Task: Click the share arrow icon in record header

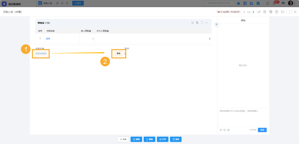Action: [x=259, y=12]
